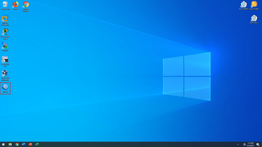The width and height of the screenshot is (262, 147).
Task: Open Excel from the taskbar
Action: point(37,144)
